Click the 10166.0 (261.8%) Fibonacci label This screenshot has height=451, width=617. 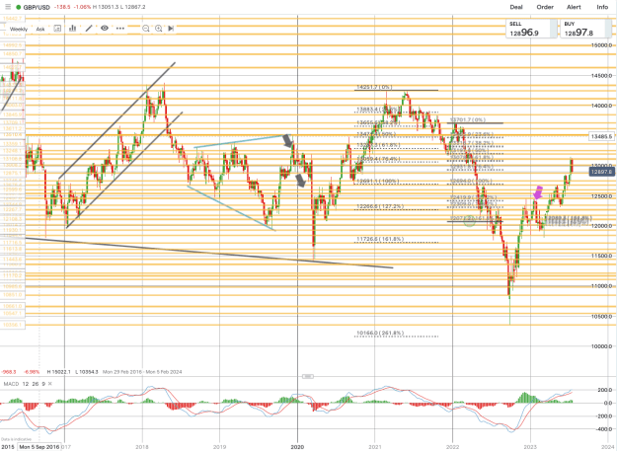click(x=380, y=333)
